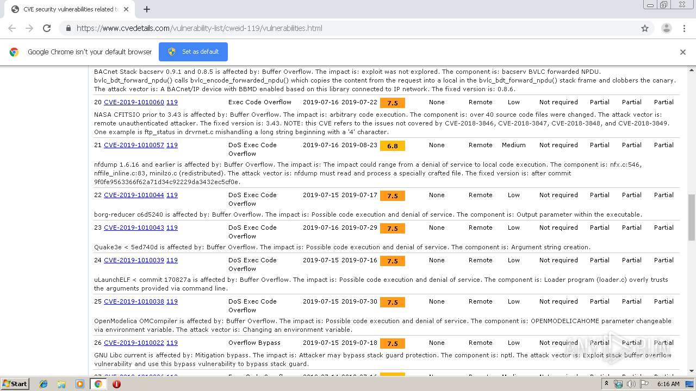
Task: Open the CVE-2019-1010038 link
Action: [x=134, y=301]
